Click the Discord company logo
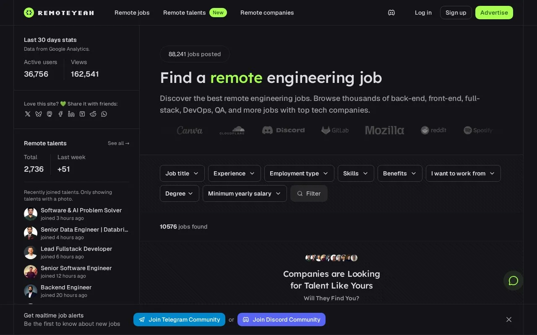The width and height of the screenshot is (537, 335). point(284,130)
